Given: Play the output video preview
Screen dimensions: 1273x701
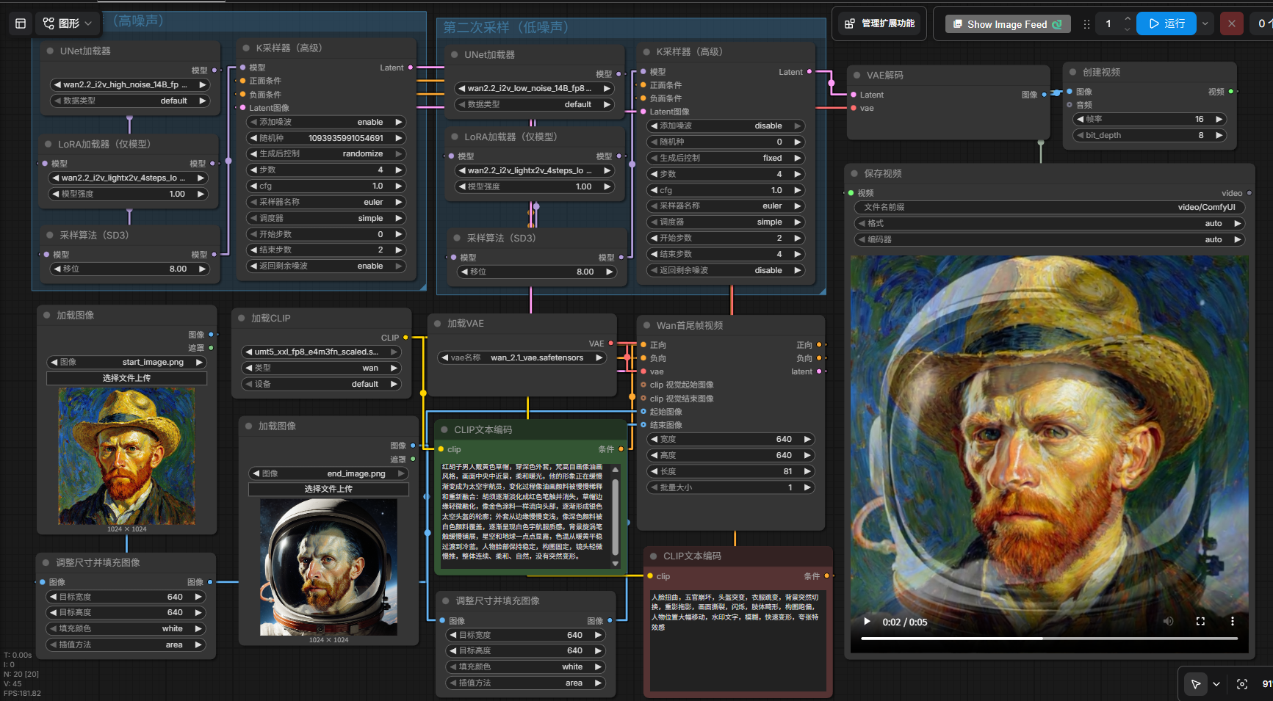Looking at the screenshot, I should pos(867,622).
